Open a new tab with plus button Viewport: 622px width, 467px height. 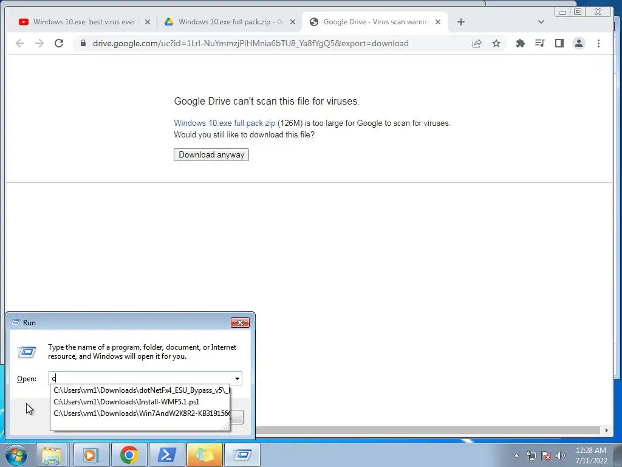coord(460,22)
